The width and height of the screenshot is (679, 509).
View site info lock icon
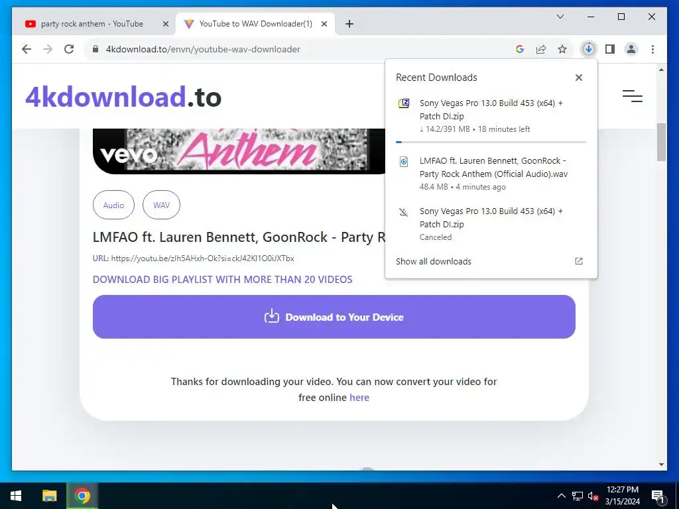pyautogui.click(x=95, y=49)
